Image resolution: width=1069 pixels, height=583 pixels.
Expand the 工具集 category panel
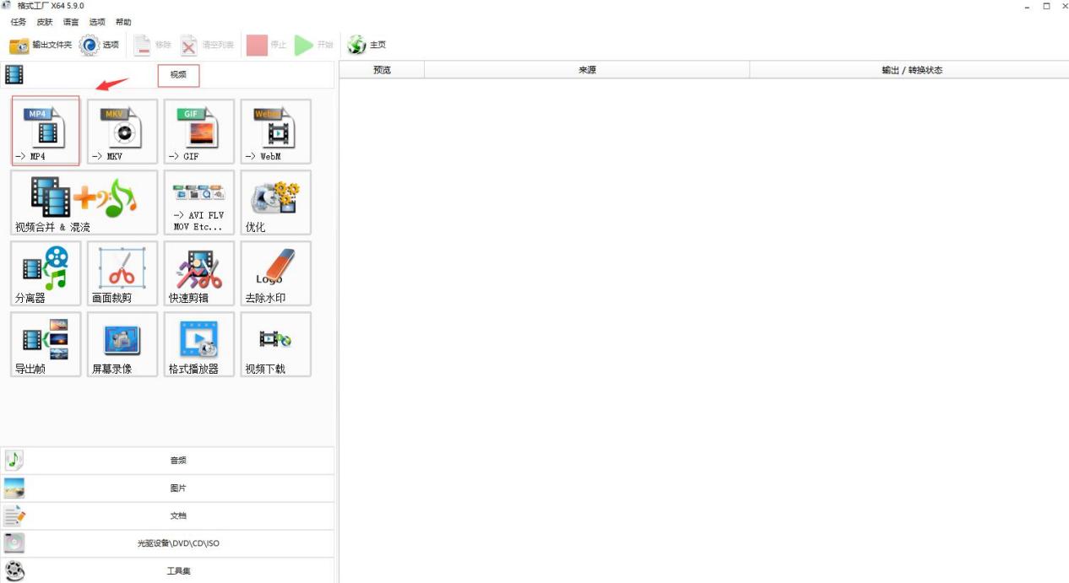coord(177,571)
